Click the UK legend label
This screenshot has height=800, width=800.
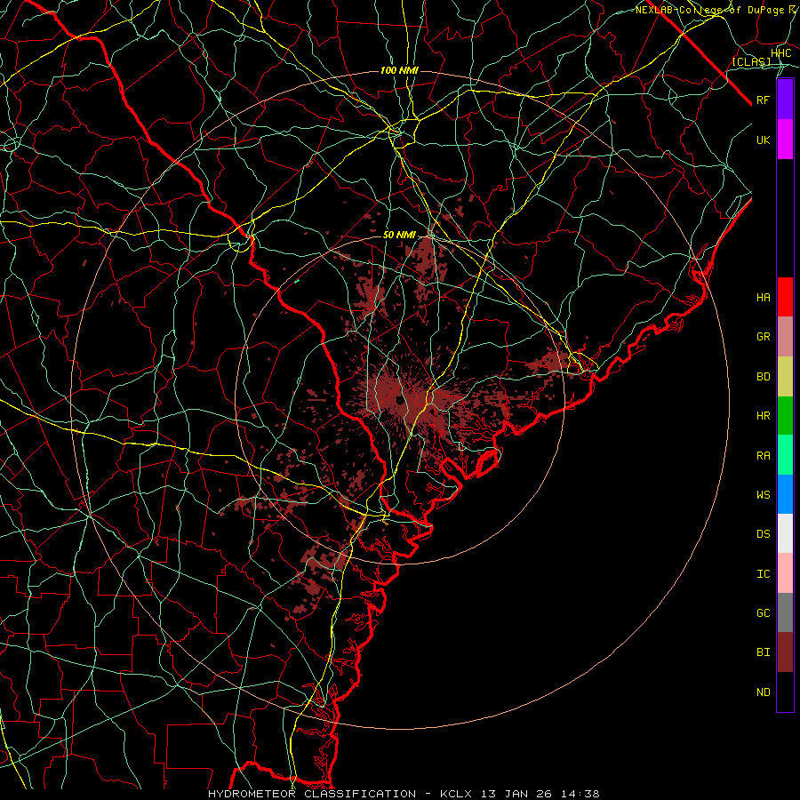[764, 140]
